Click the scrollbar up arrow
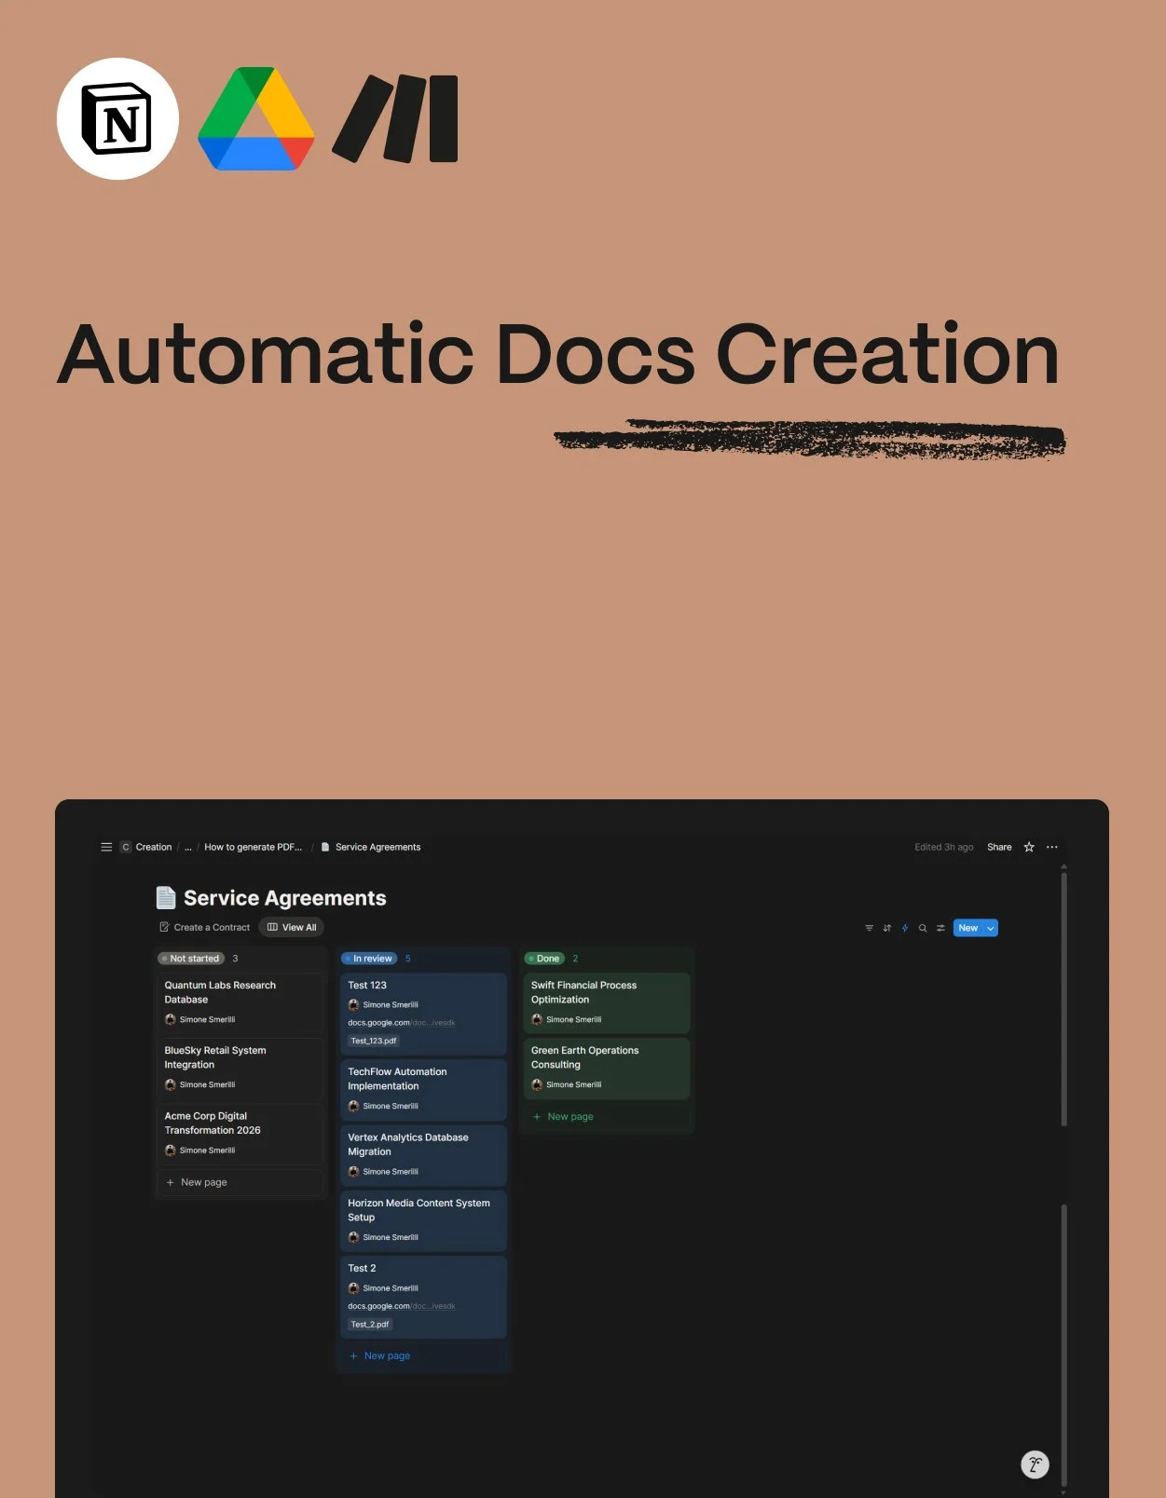 pos(1063,866)
